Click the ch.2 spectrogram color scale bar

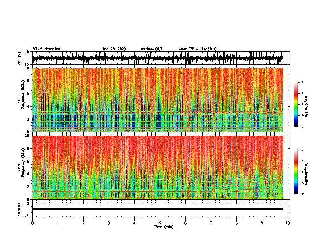click(x=296, y=172)
